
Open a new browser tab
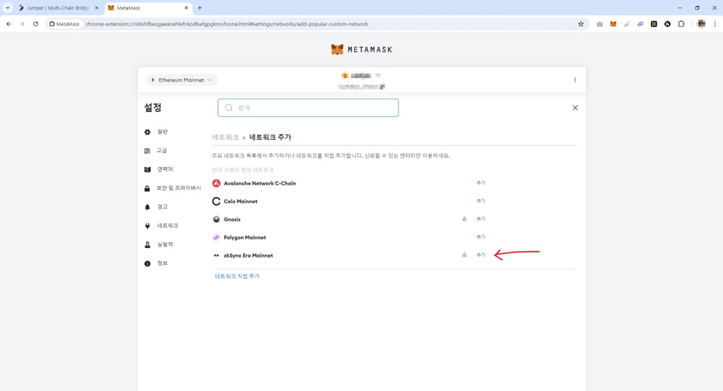200,8
